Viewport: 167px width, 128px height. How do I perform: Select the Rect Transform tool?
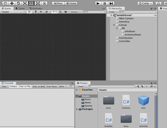click(31, 3)
